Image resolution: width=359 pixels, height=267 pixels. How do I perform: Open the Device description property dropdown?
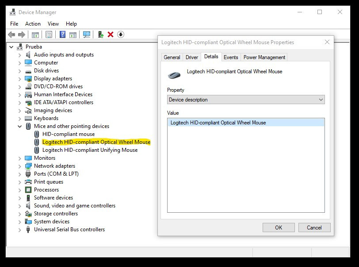245,100
